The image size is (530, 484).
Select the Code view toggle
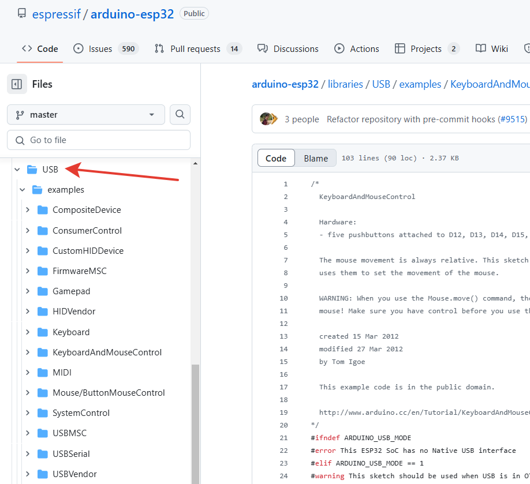coord(276,158)
